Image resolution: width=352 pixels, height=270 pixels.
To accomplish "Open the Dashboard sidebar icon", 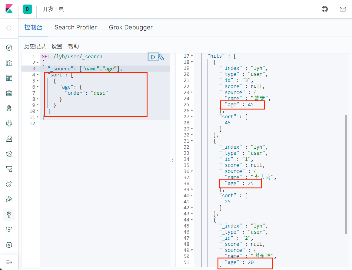I will pos(9,78).
